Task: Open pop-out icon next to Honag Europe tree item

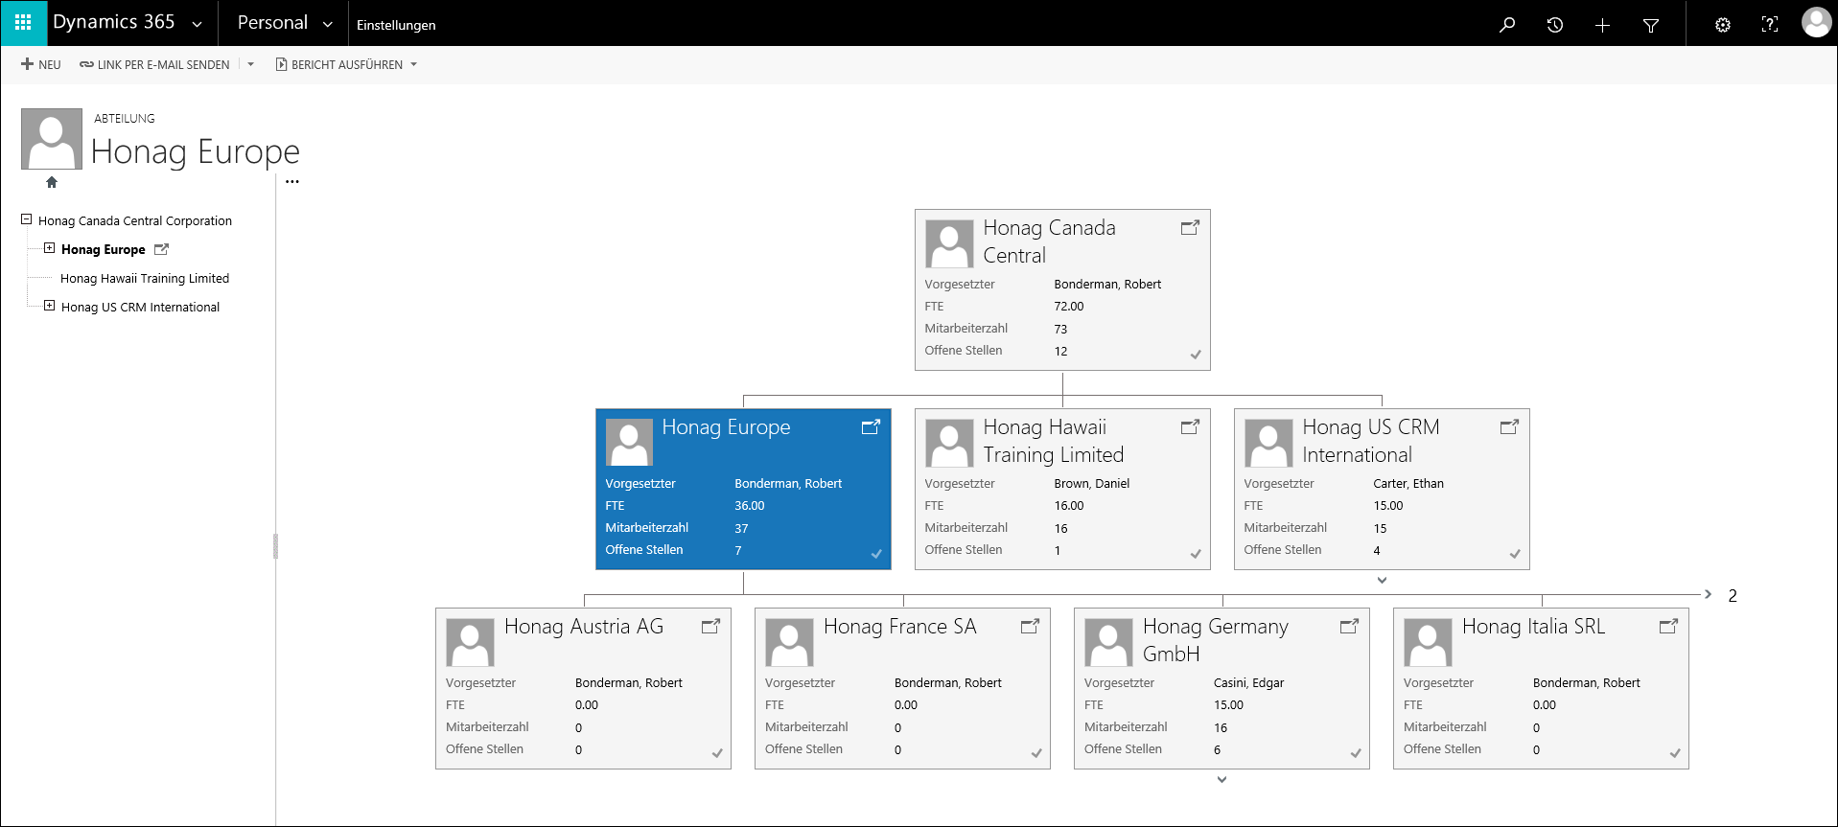Action: click(161, 249)
